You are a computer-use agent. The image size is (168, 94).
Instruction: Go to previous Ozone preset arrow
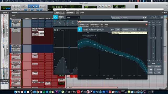[143, 17]
